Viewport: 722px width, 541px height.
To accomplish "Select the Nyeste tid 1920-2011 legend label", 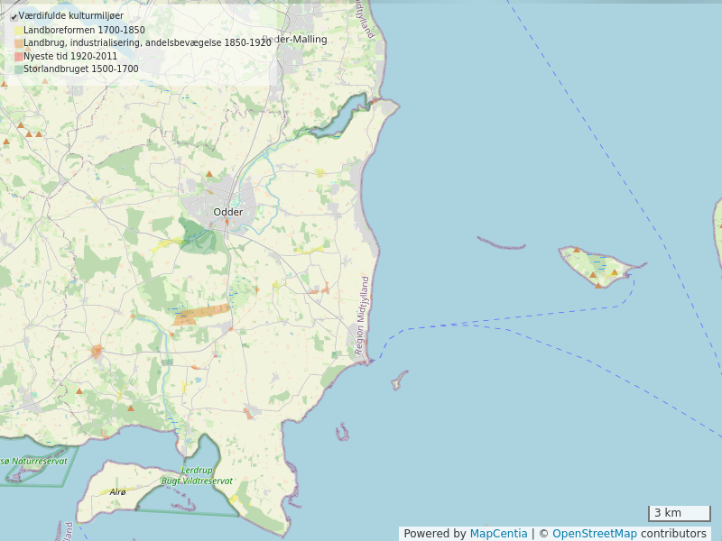I will pos(70,56).
